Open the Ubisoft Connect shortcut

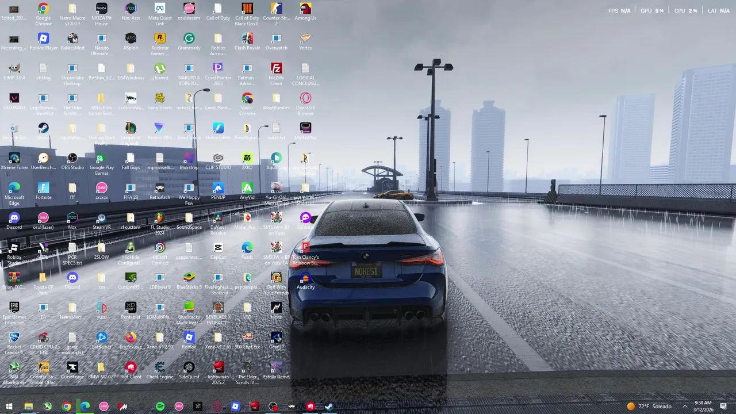(x=160, y=254)
